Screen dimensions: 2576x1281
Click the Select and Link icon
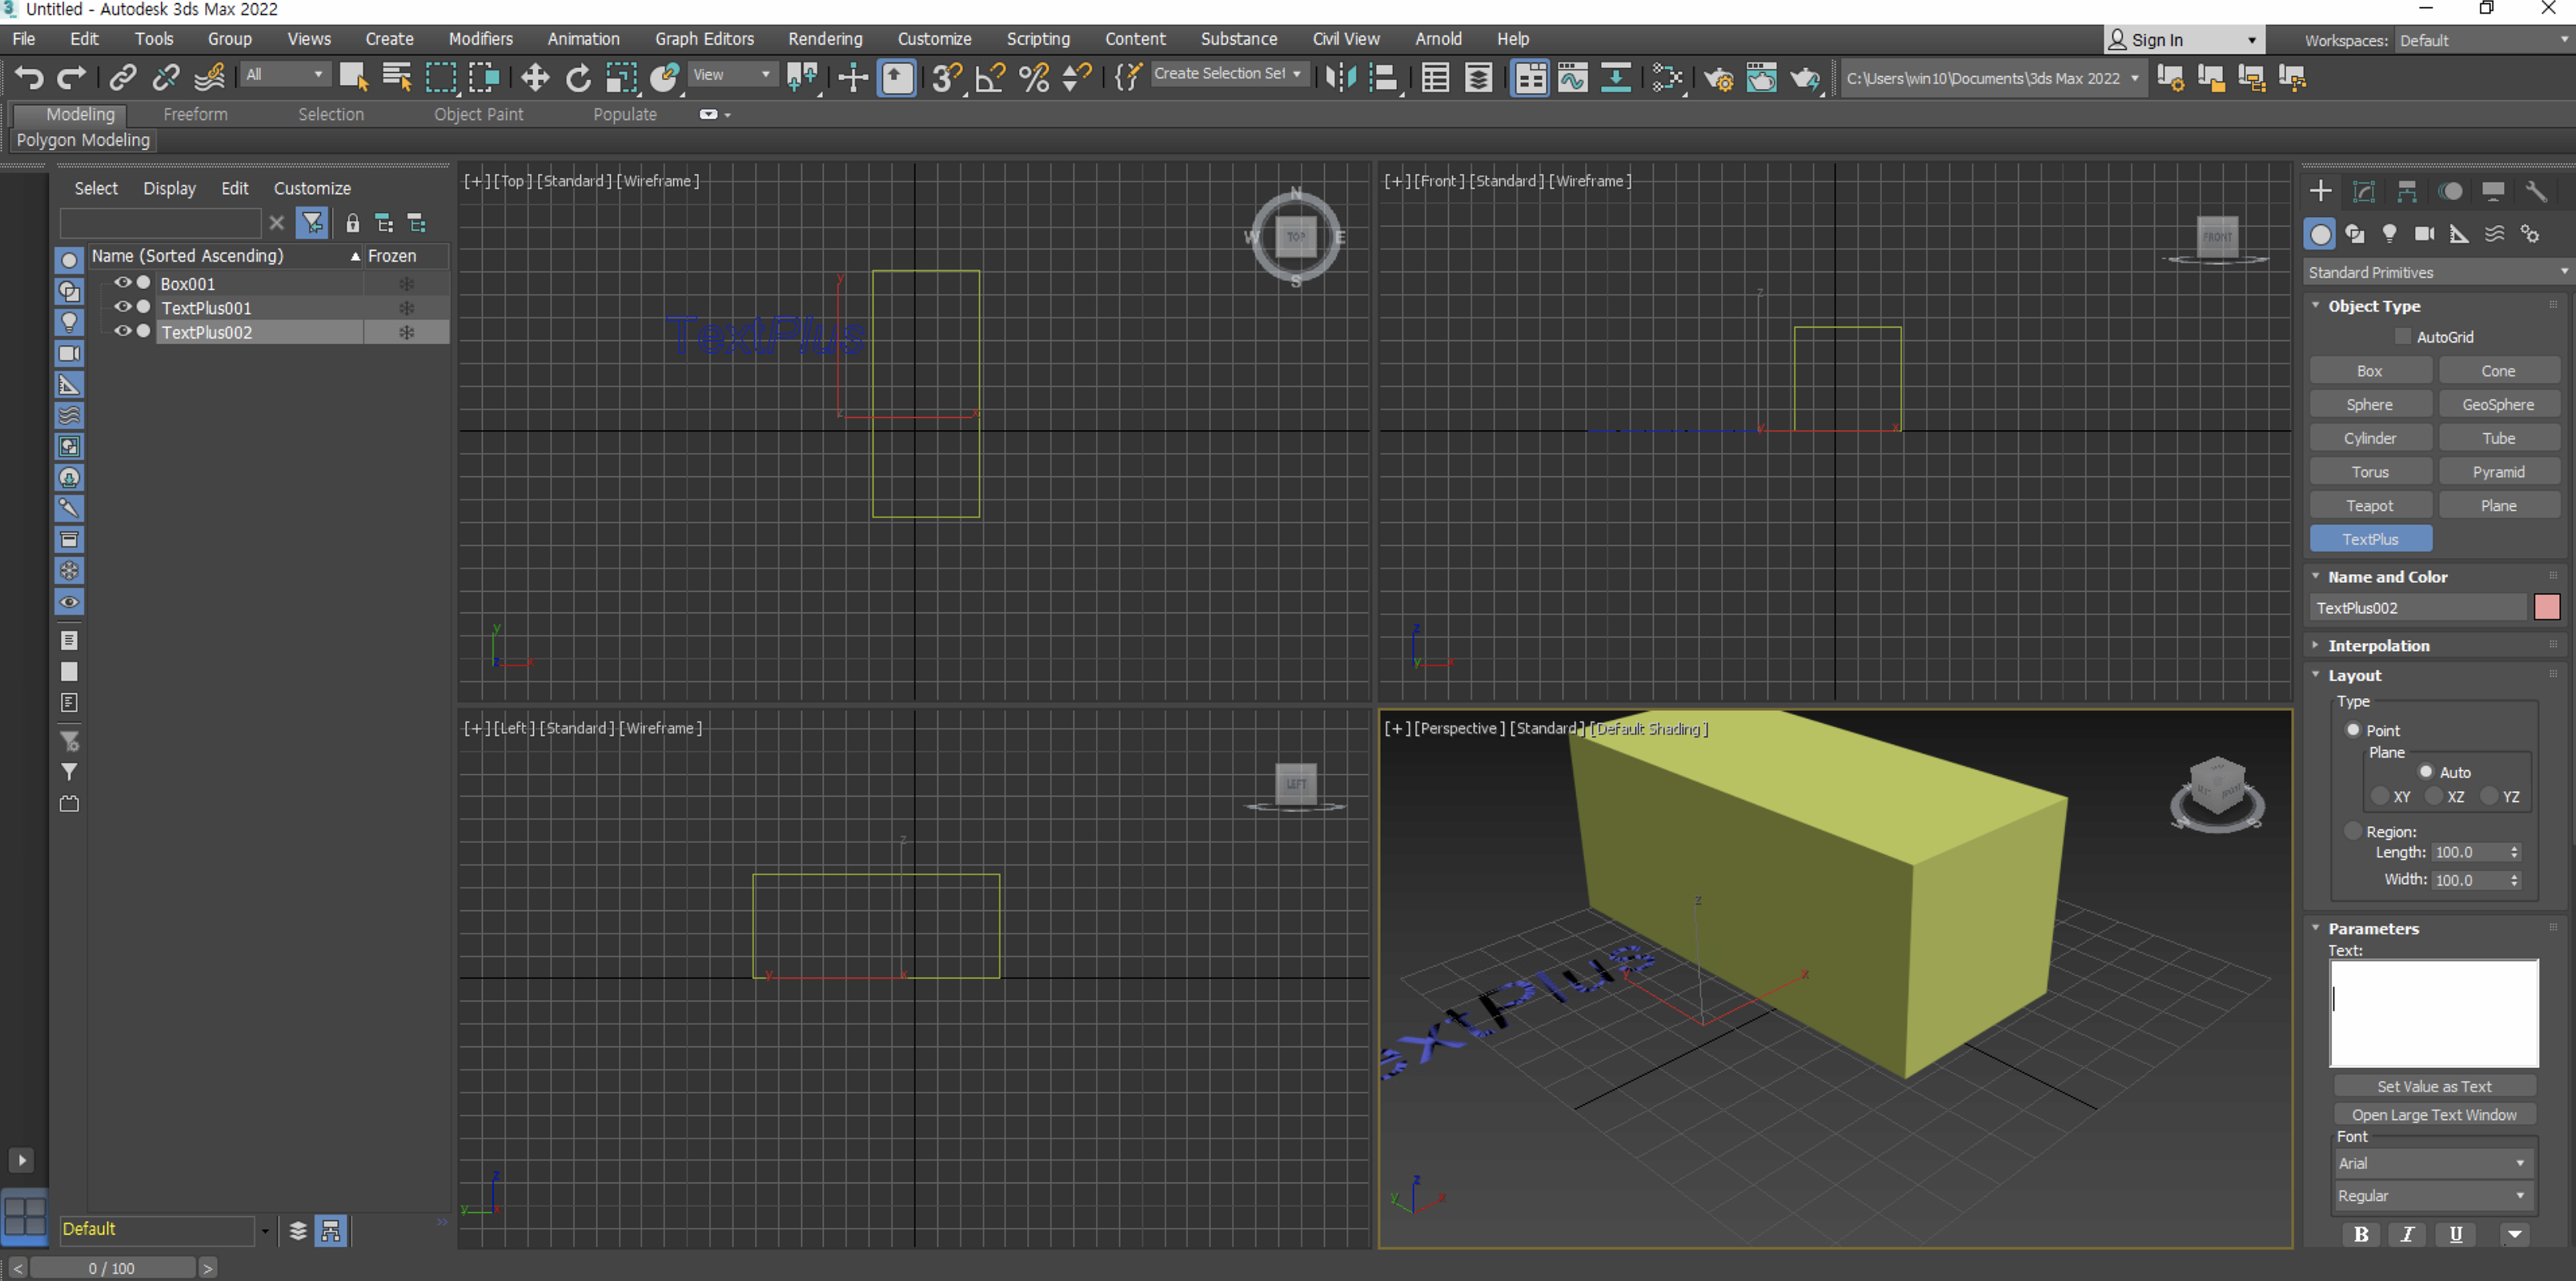[x=123, y=77]
